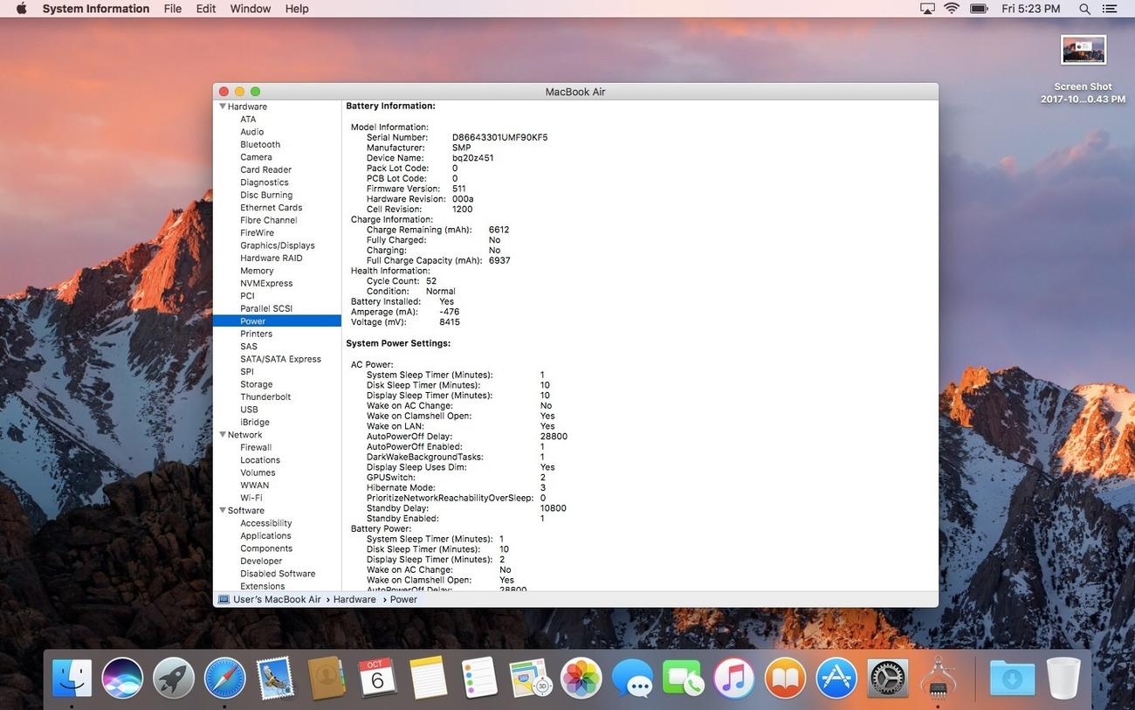The image size is (1135, 710).
Task: Open the File menu
Action: pyautogui.click(x=173, y=9)
